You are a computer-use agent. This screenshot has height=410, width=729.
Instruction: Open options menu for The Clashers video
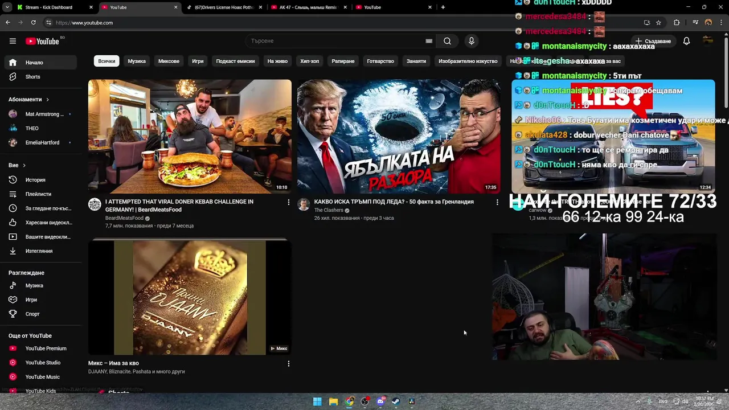497,202
